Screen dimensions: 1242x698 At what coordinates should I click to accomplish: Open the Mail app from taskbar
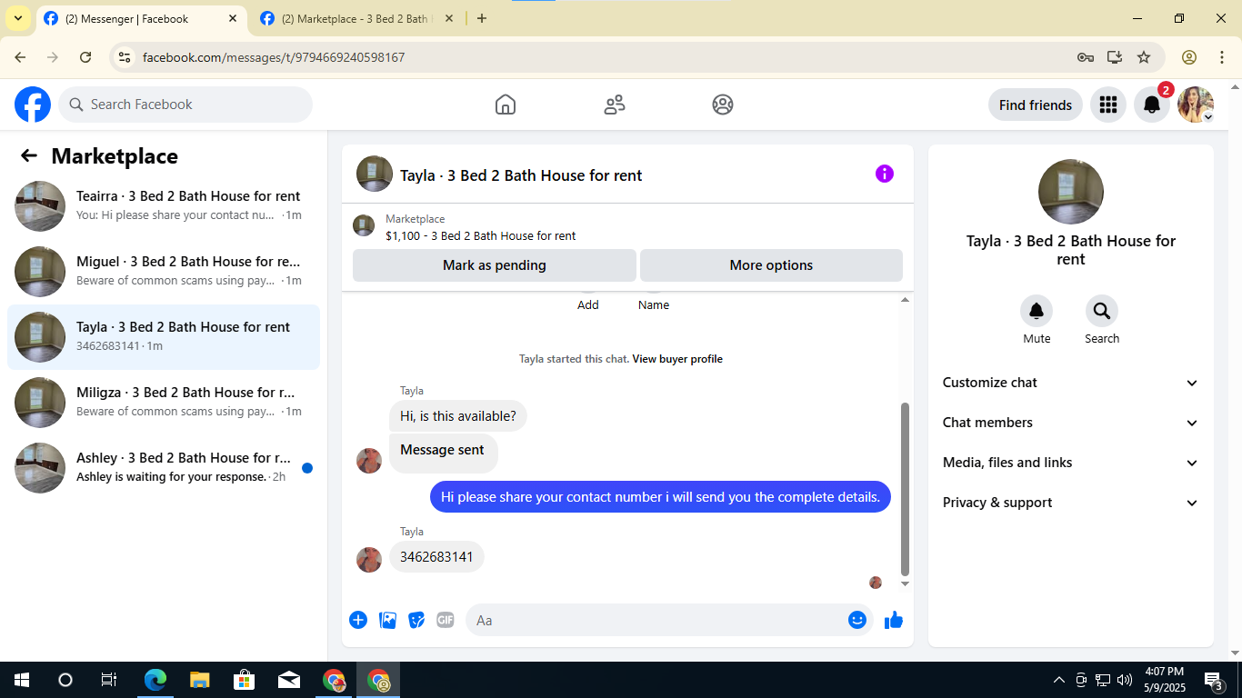coord(289,680)
